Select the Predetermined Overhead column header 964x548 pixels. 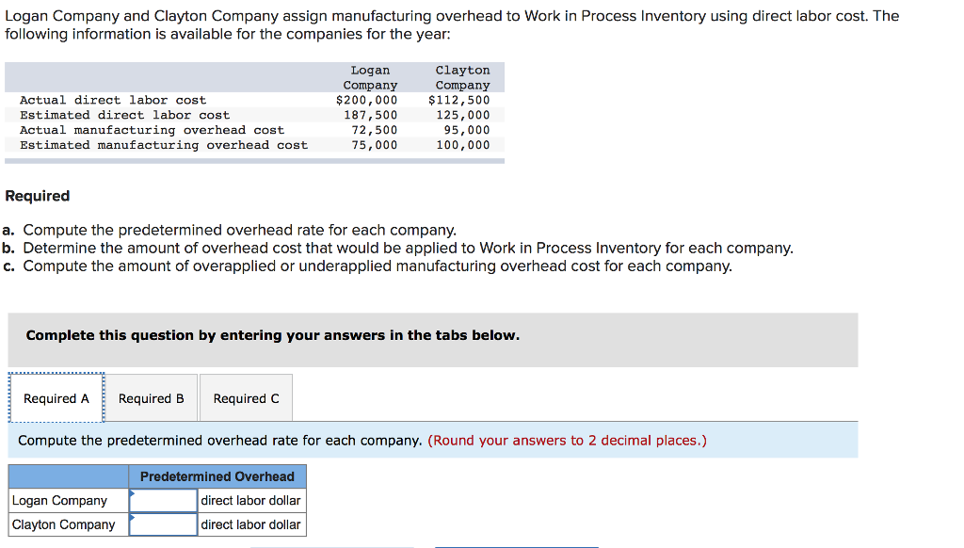click(217, 475)
